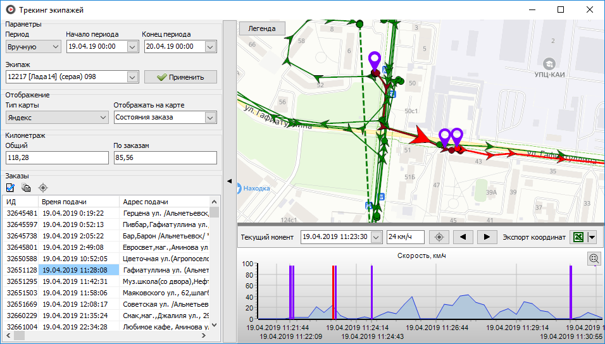
Task: Step forward to the next track moment
Action: click(x=487, y=237)
